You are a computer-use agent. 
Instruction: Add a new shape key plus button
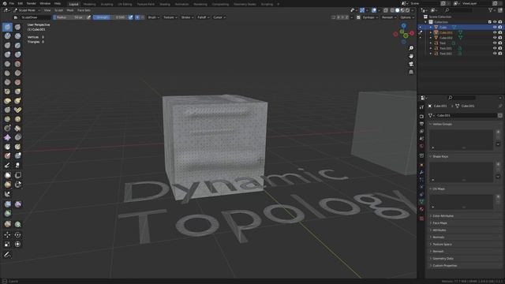pos(498,164)
